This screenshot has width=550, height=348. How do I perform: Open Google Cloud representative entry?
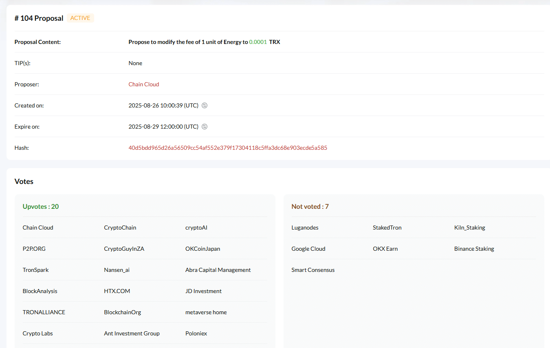pos(308,249)
